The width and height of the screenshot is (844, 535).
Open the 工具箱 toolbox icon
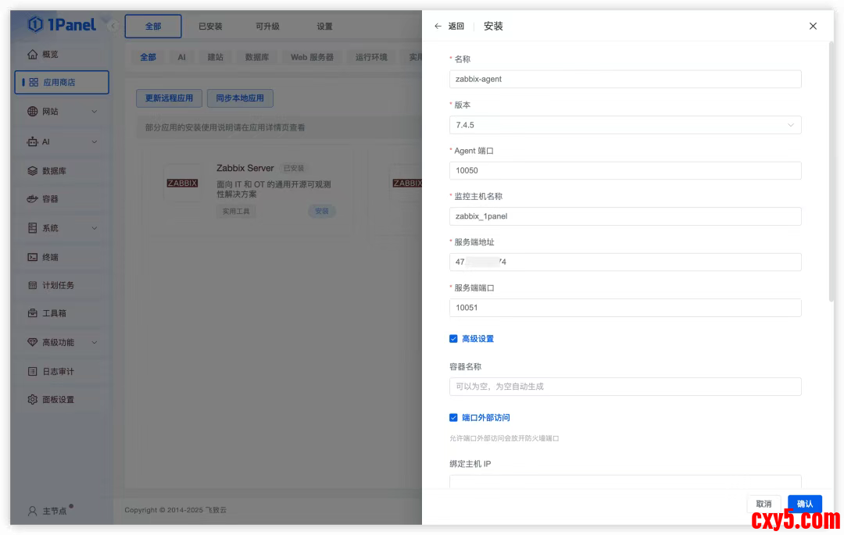(x=32, y=313)
